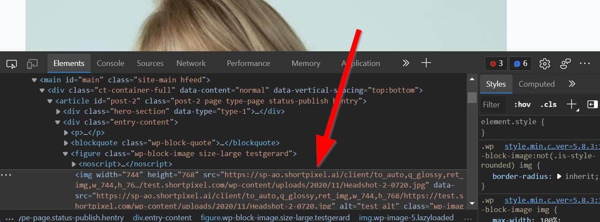Click the blue issues count badge
Viewport: 600px width, 222px height.
point(521,63)
